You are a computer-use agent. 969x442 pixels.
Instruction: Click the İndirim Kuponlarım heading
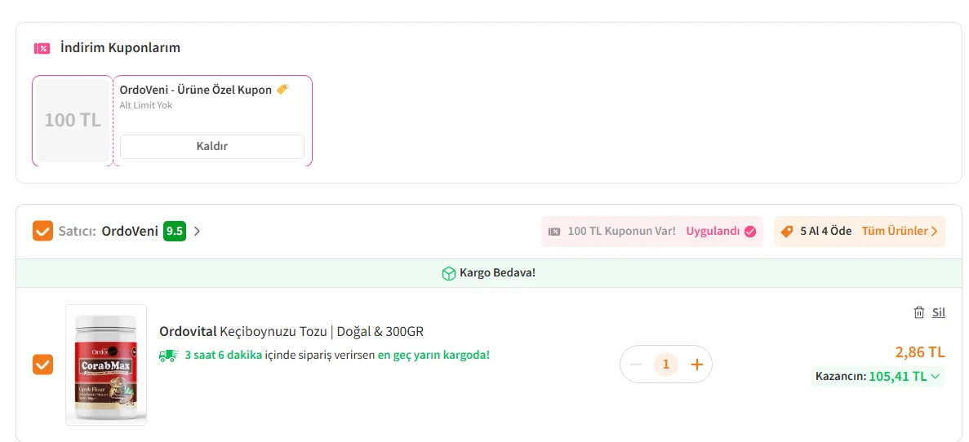121,47
